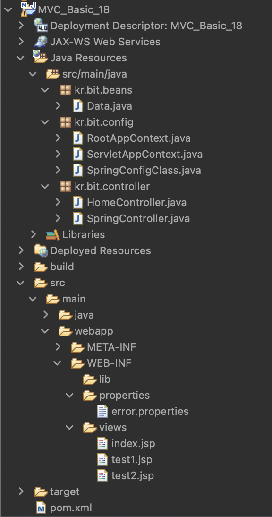The width and height of the screenshot is (272, 517).
Task: Click the kr.bit.beans package icon
Action: coord(66,90)
